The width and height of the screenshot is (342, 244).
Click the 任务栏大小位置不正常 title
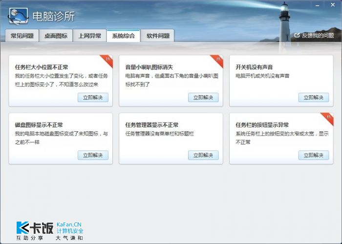[x=42, y=67]
